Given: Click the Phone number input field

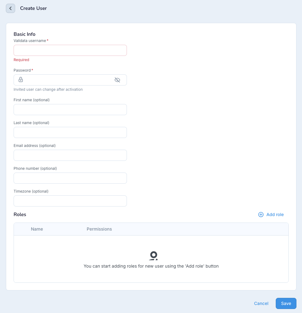Looking at the screenshot, I should click(x=70, y=178).
